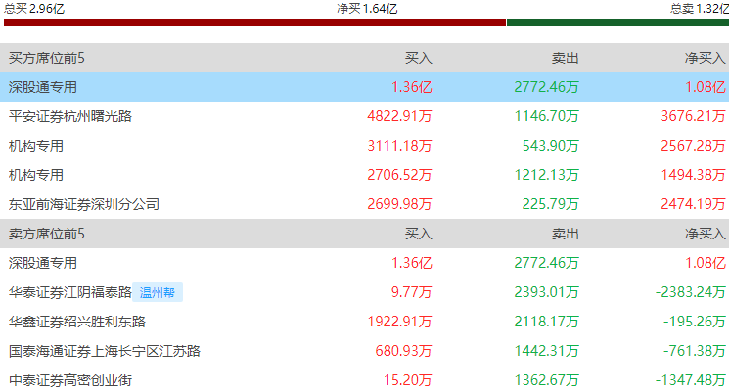729x390 pixels.
Task: Open 华鑫证券绍兴胜利东路 seat
Action: click(77, 322)
